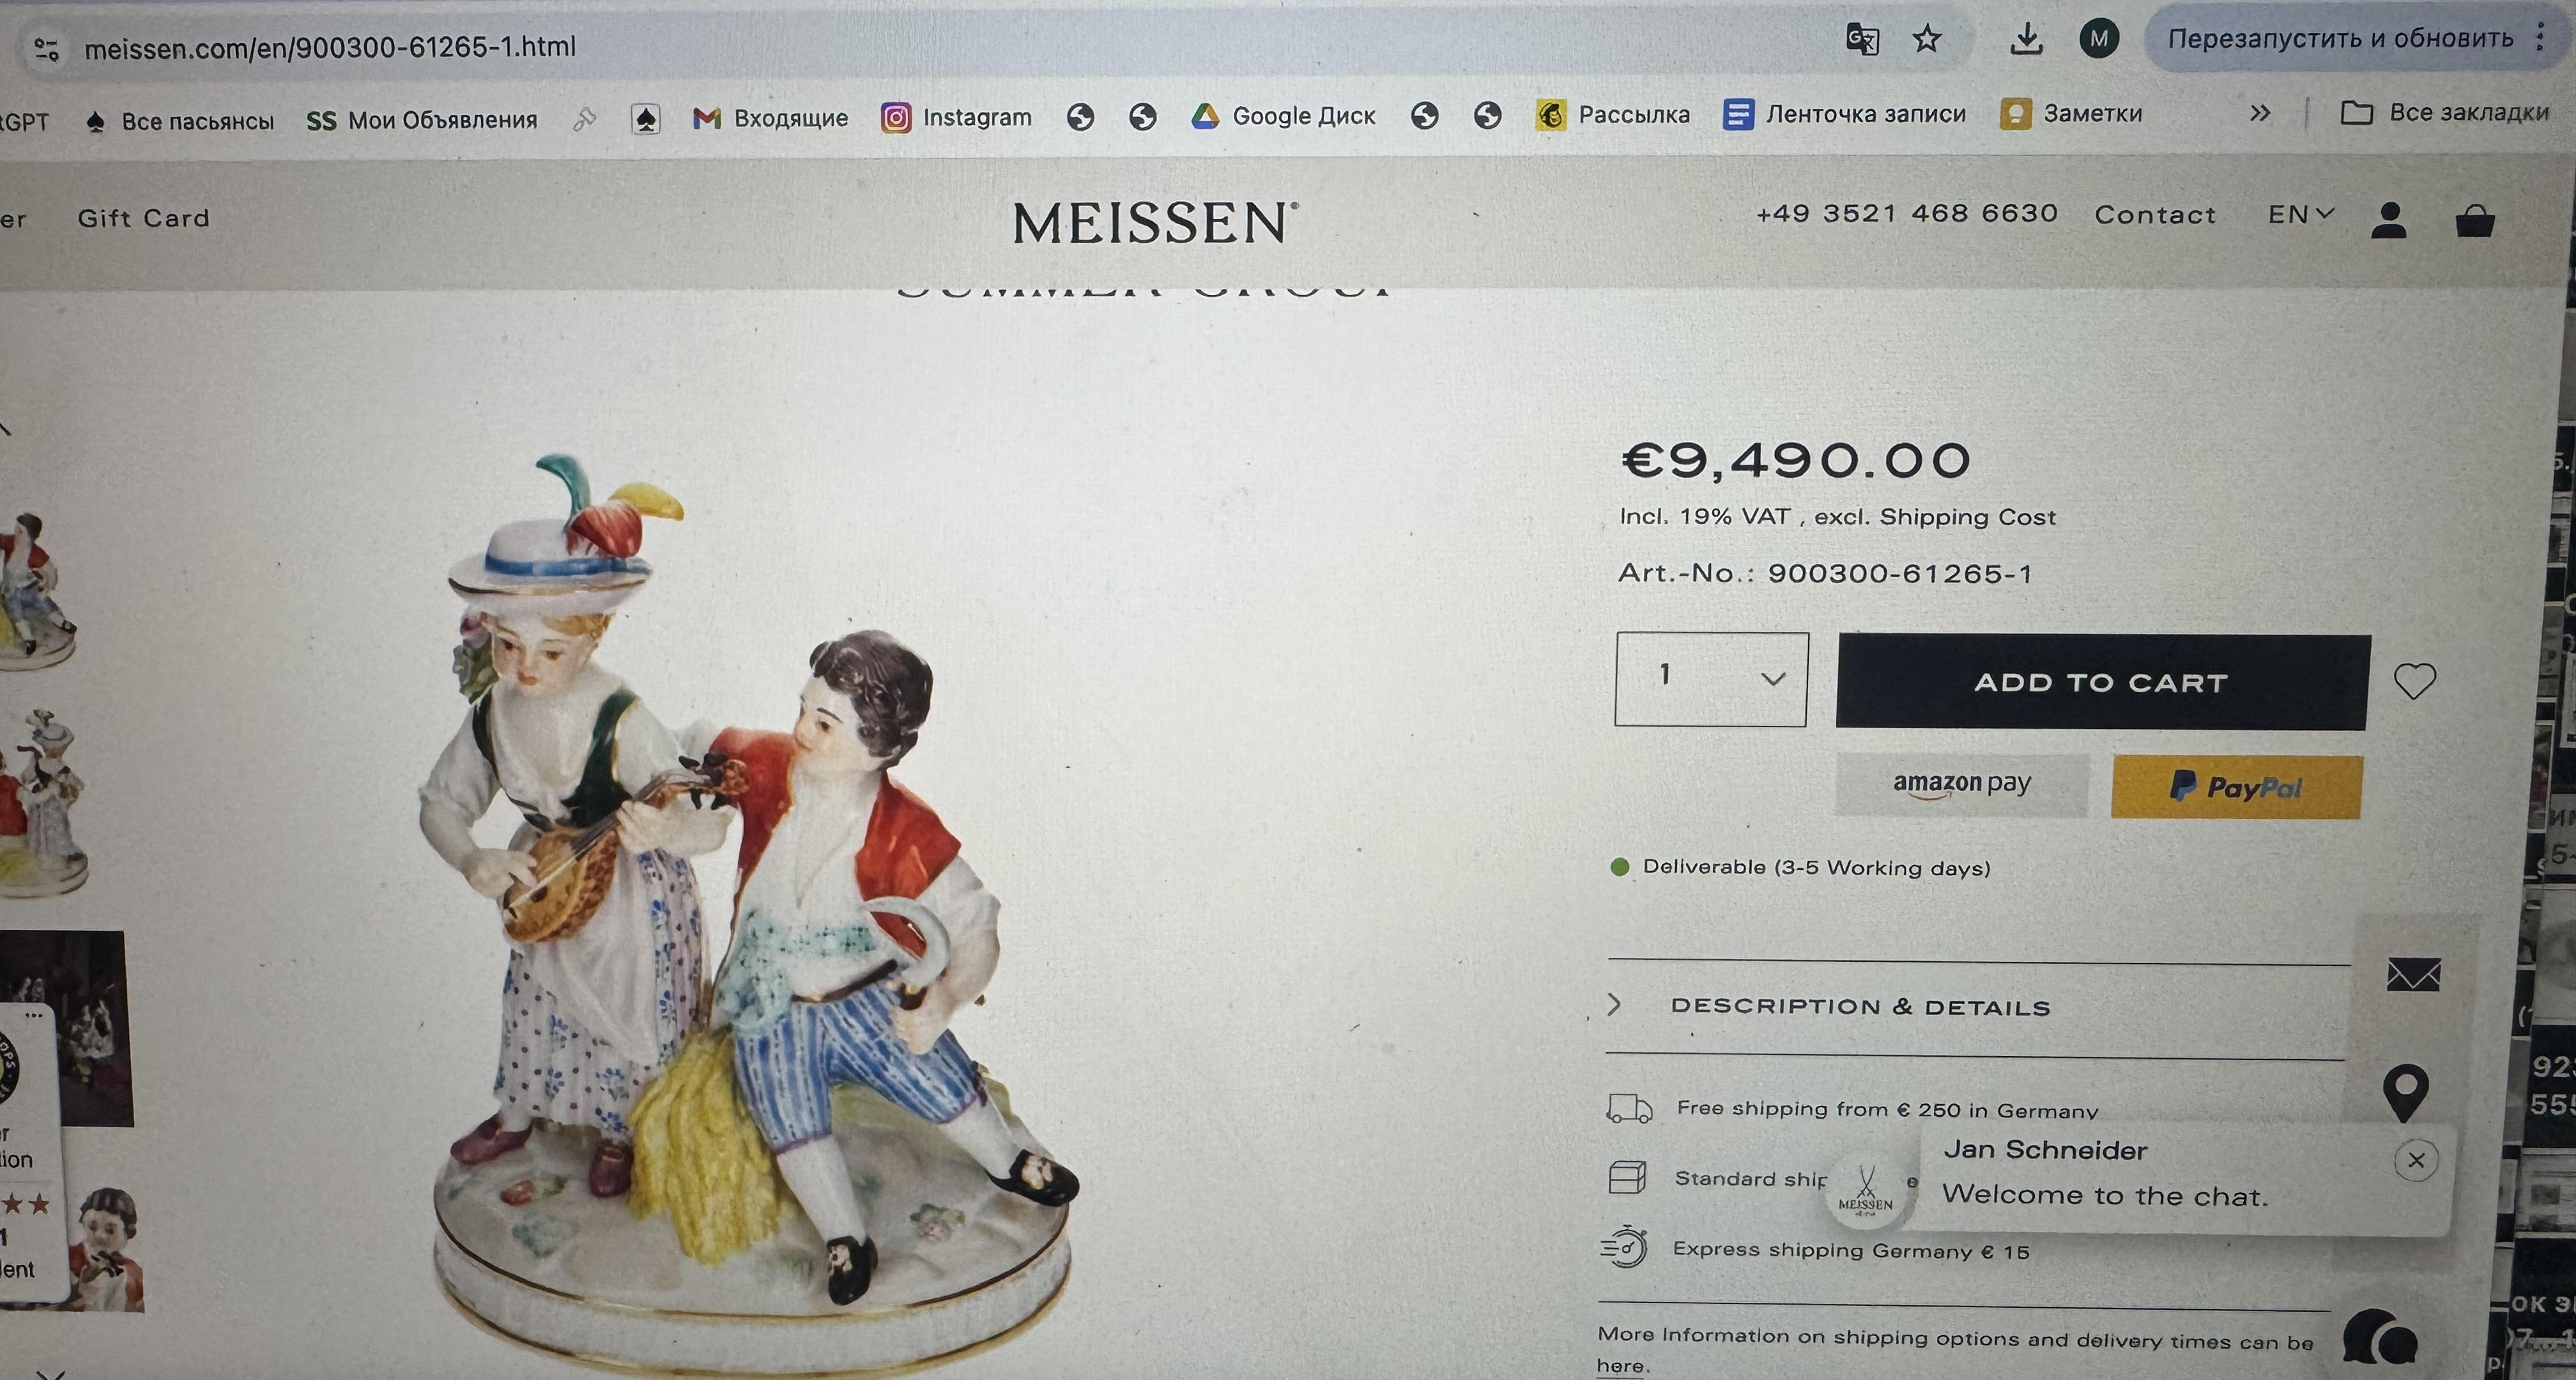Select the amazon pay button

coord(1962,784)
